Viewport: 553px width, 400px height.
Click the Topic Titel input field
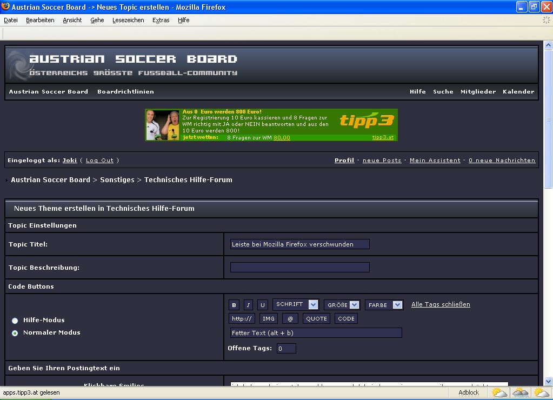(300, 244)
